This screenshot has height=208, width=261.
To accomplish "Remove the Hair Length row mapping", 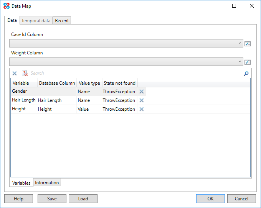I will click(141, 100).
